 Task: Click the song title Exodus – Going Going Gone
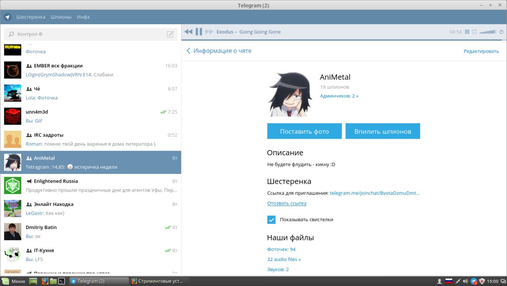click(x=248, y=32)
